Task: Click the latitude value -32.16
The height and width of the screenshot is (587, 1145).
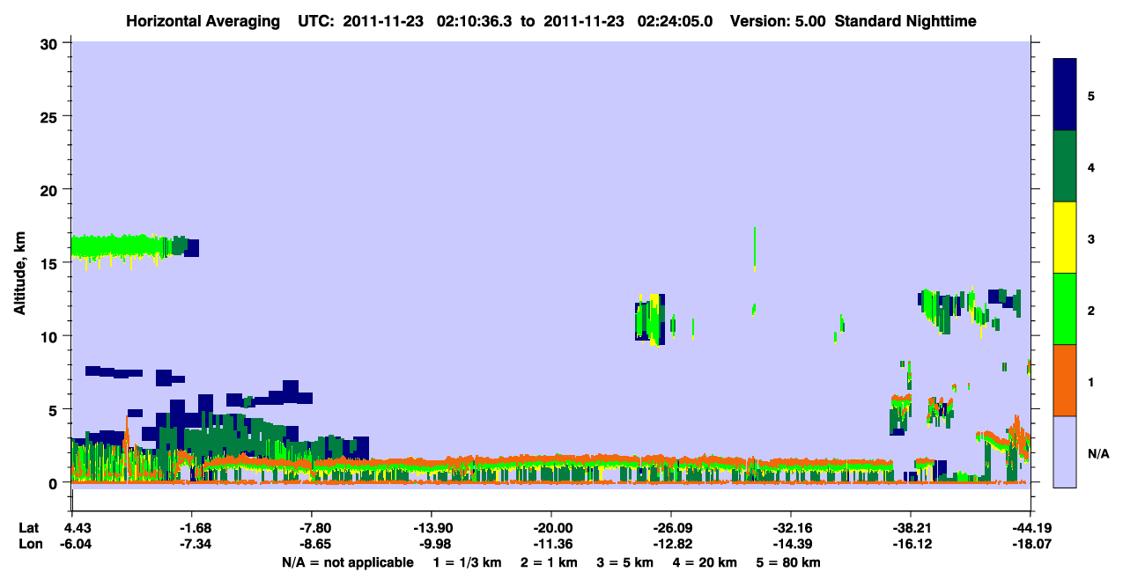Action: (x=791, y=528)
